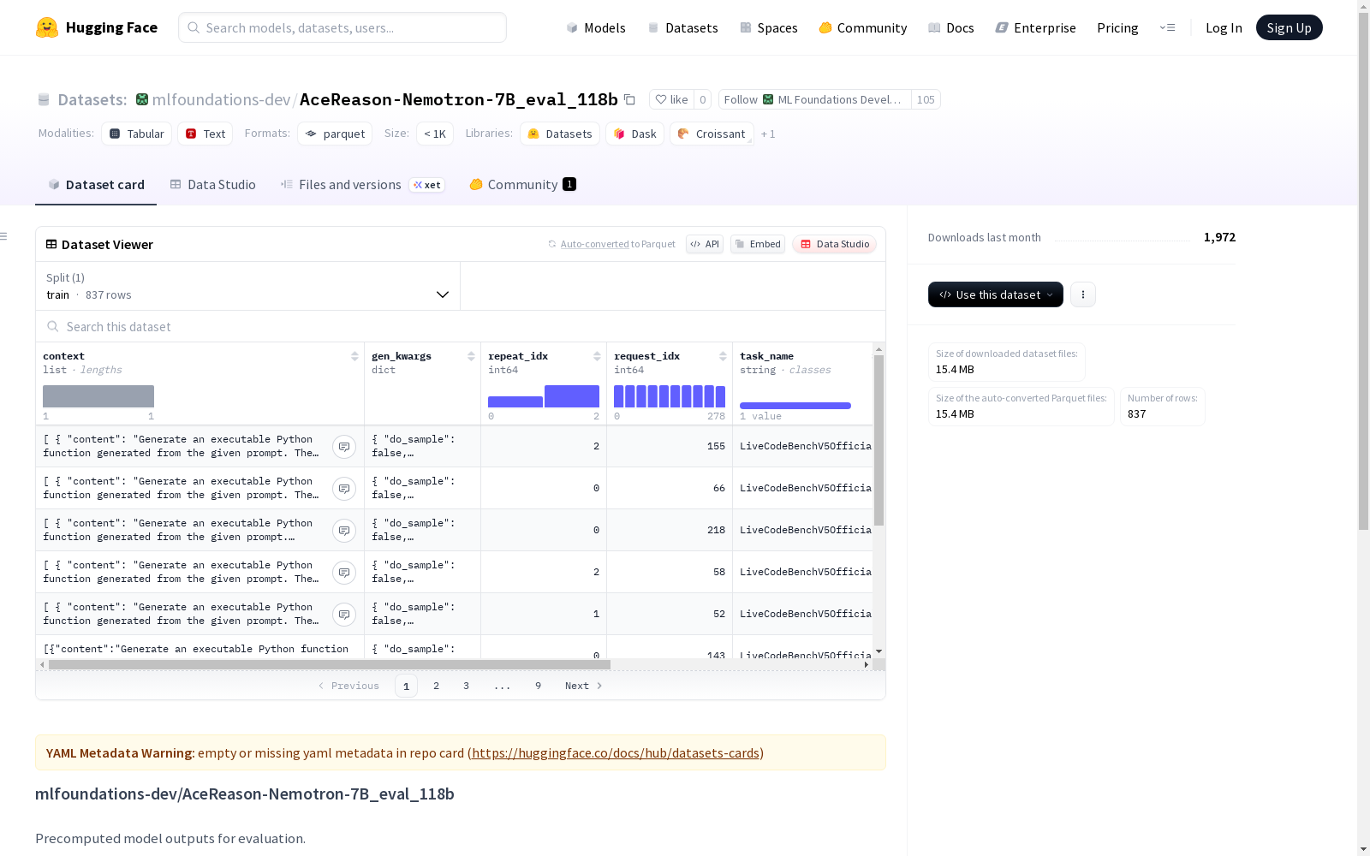The image size is (1370, 856).
Task: Open chat view for row with request_idx 66
Action: [344, 489]
